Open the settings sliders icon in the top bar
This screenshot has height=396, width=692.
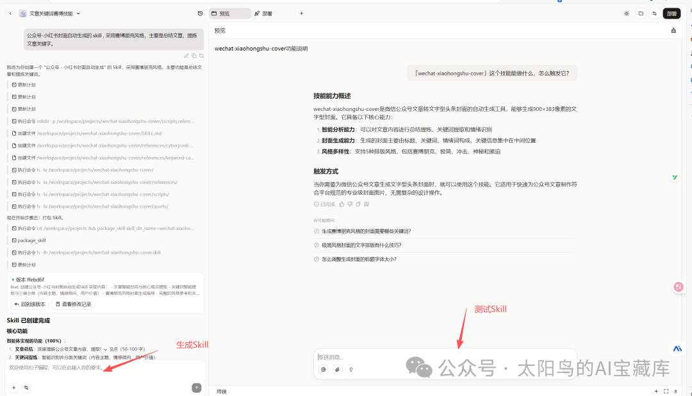654,13
